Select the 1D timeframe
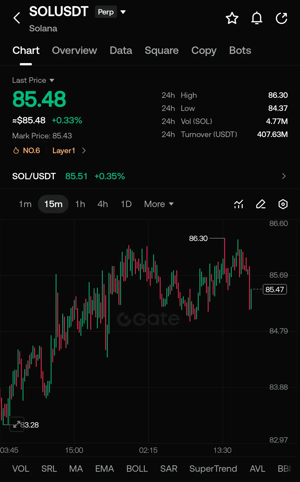The height and width of the screenshot is (482, 300). [x=126, y=204]
